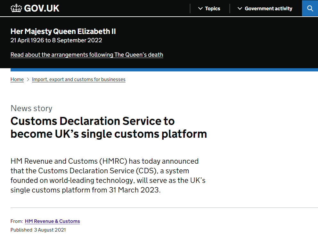318x237 pixels.
Task: Click the GOV.UK wordmark text
Action: click(42, 8)
